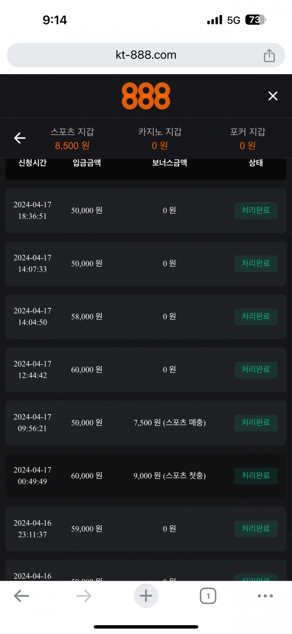
Task: Select the 스포츠 지갑 wallet
Action: point(73,139)
